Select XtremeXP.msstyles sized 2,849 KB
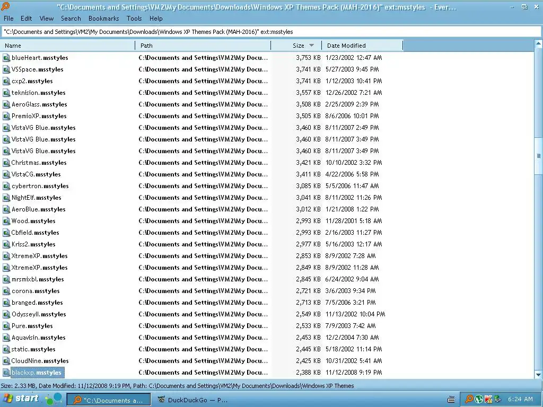 pos(39,268)
